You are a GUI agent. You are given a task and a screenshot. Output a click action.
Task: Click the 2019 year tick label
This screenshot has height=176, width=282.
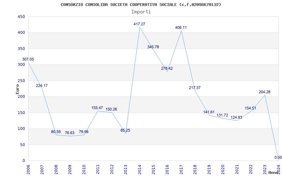coord(209,170)
